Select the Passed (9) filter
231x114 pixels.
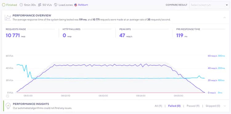[x=193, y=106]
